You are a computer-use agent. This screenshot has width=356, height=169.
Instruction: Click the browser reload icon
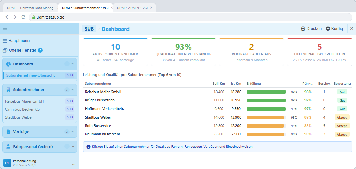tap(23, 17)
